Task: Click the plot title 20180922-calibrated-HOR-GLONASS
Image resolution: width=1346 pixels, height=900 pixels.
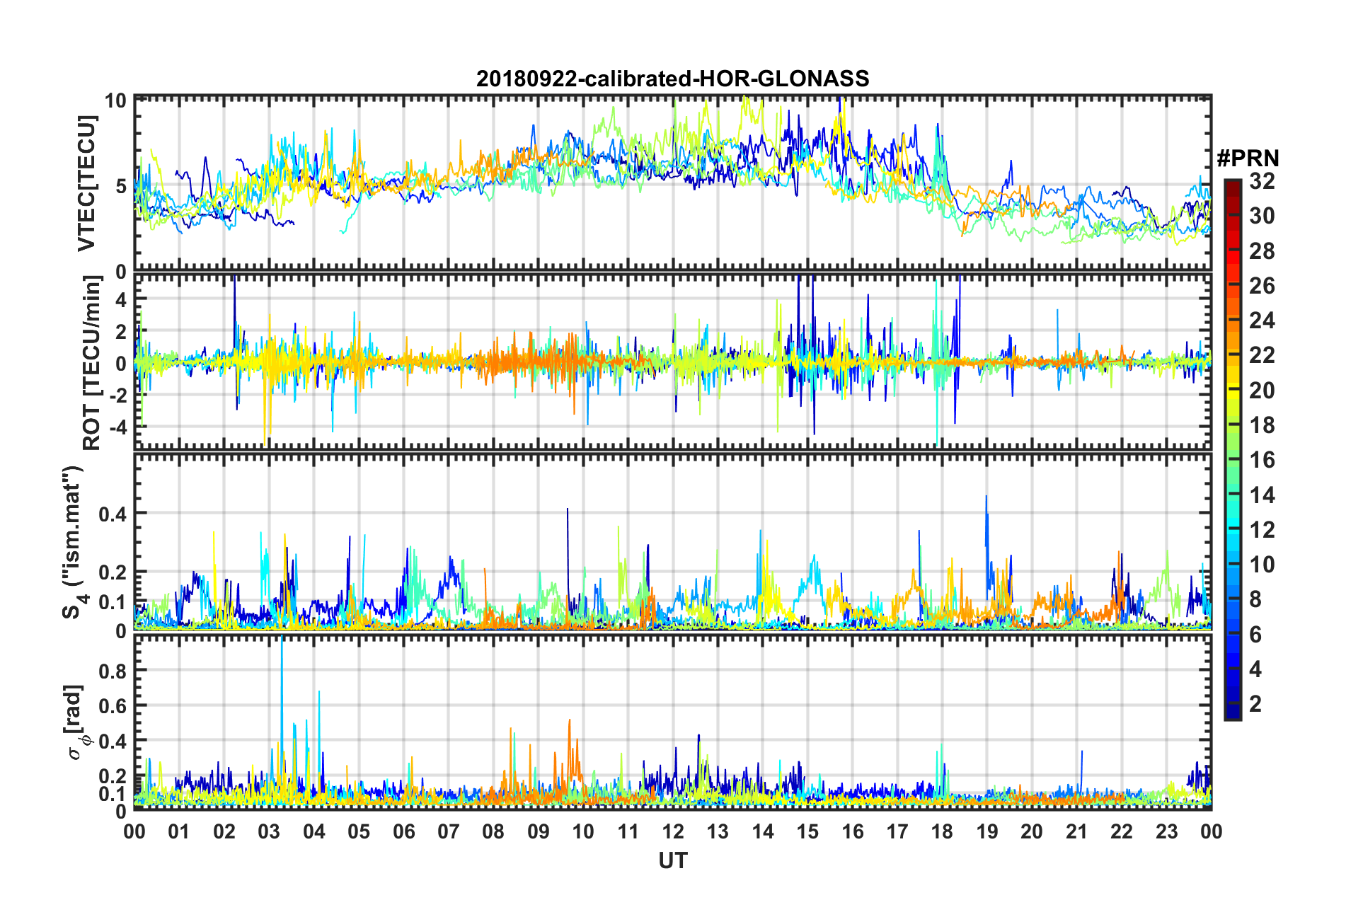Action: coord(672,79)
